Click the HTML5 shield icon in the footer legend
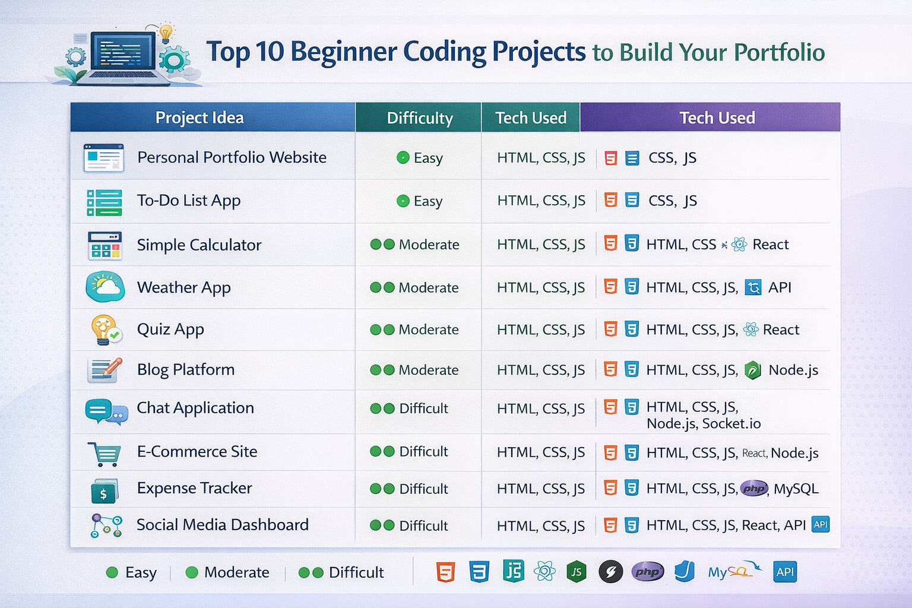Viewport: 912px width, 608px height. [444, 571]
